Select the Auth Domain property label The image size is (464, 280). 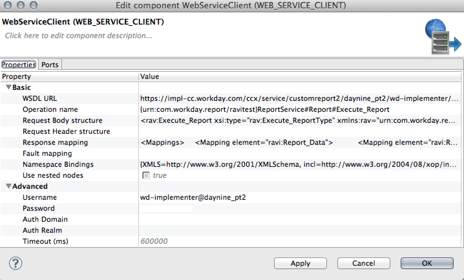point(45,219)
